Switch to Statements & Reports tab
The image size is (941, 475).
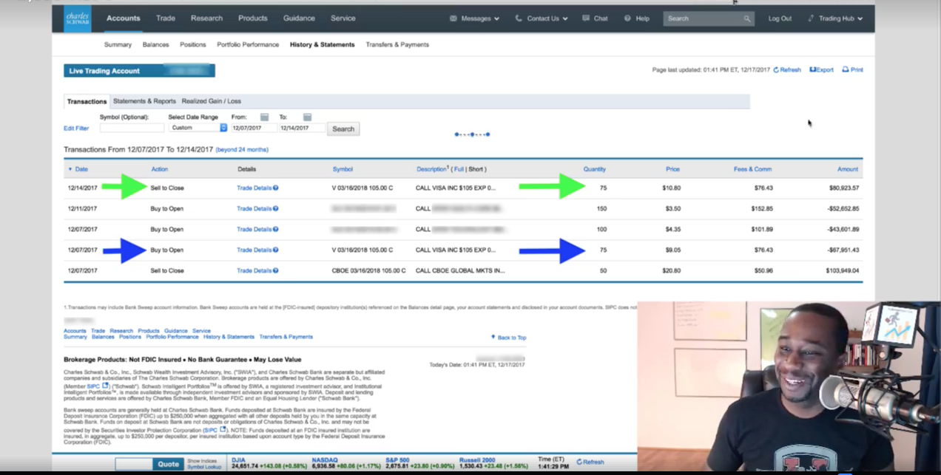144,101
